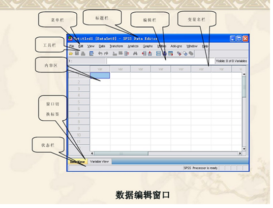Click the Show All Variables icon
This screenshot has height=208, width=273.
pos(191,53)
